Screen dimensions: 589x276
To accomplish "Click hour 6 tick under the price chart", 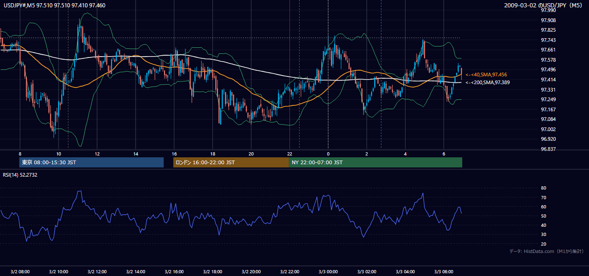I will click(x=443, y=154).
